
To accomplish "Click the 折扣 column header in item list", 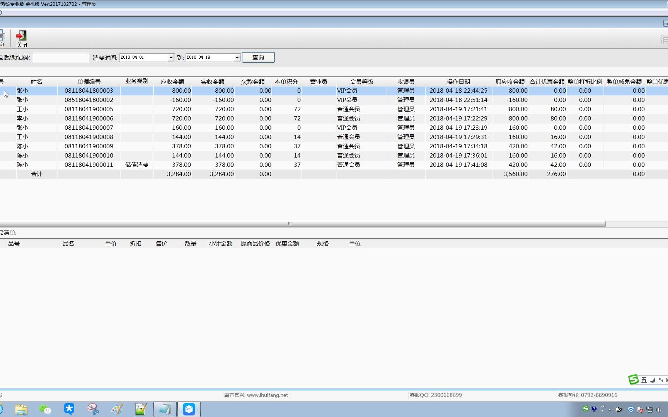I will [136, 244].
